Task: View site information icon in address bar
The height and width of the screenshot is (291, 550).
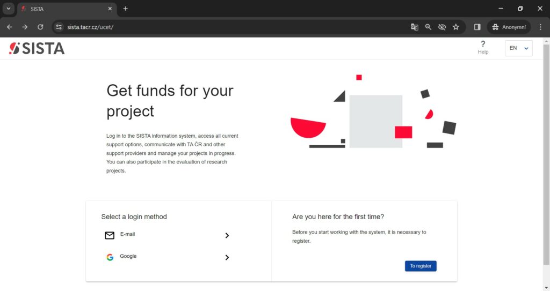Action: point(59,27)
